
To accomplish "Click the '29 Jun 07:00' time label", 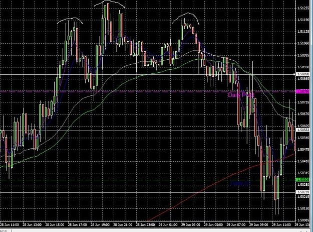I will click(x=236, y=225).
